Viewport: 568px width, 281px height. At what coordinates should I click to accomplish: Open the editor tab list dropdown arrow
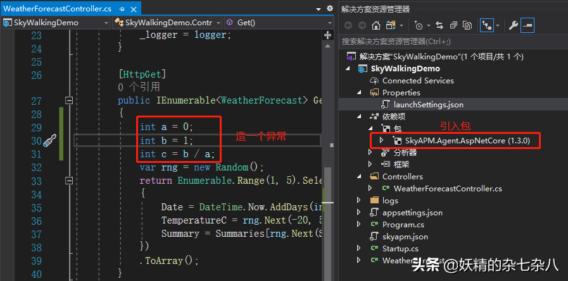(x=319, y=9)
